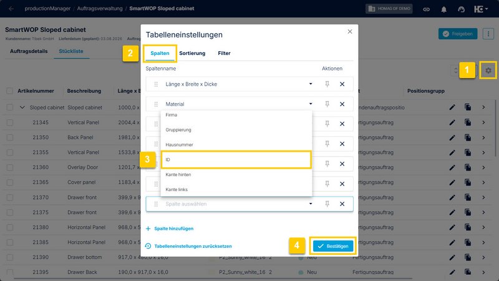Select the checkbox for row 21360
This screenshot has width=499, height=281.
click(x=10, y=167)
